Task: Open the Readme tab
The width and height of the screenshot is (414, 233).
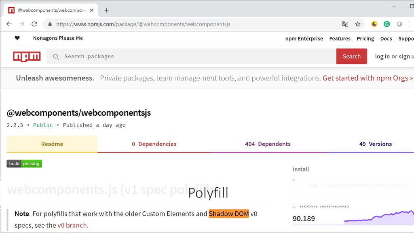Action: 52,144
